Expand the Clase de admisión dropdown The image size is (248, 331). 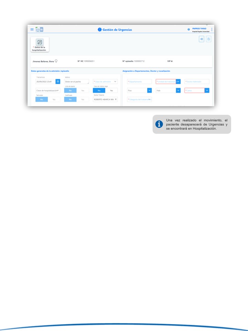click(115, 82)
